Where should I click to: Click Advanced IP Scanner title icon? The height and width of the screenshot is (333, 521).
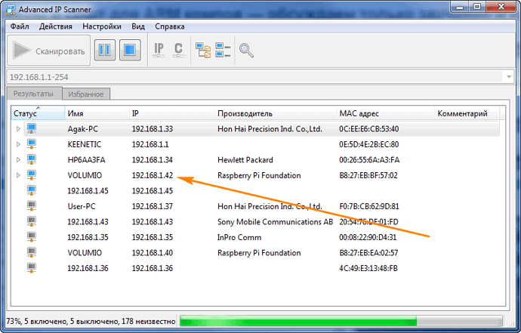coord(11,10)
